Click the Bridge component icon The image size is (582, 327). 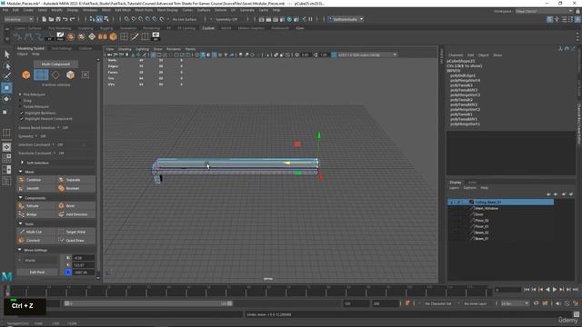(22, 214)
